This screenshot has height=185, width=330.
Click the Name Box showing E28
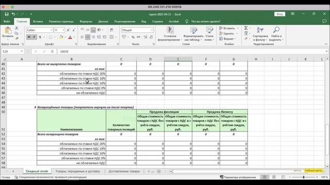click(x=12, y=51)
